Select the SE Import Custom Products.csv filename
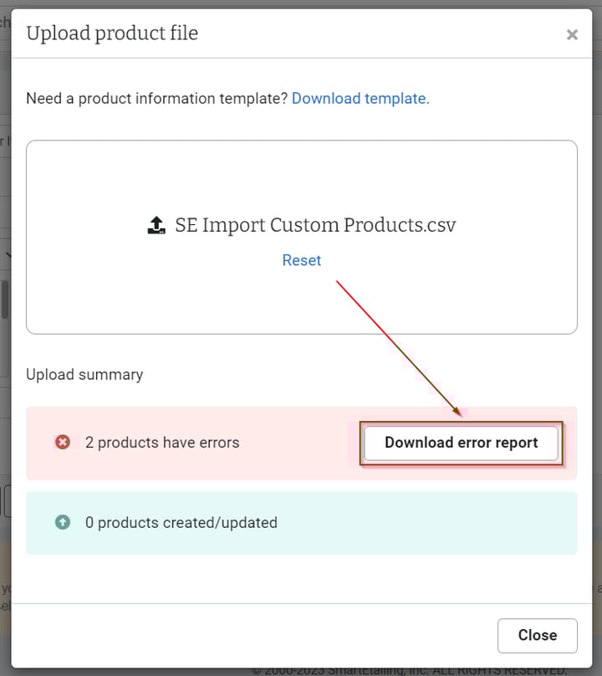The width and height of the screenshot is (602, 676). [316, 224]
